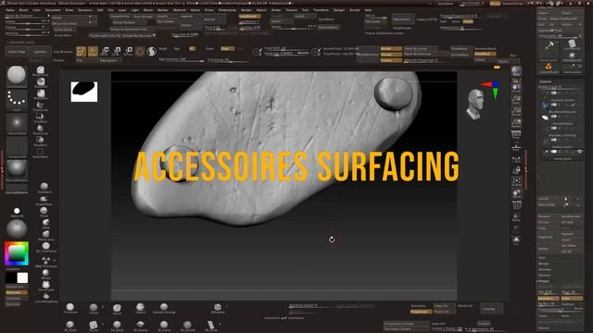The height and width of the screenshot is (333, 593).
Task: Select the Pinch brush icon
Action: tap(44, 212)
